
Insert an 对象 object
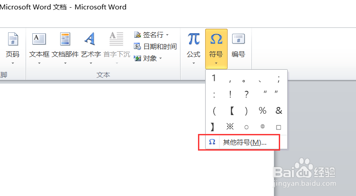pos(148,58)
